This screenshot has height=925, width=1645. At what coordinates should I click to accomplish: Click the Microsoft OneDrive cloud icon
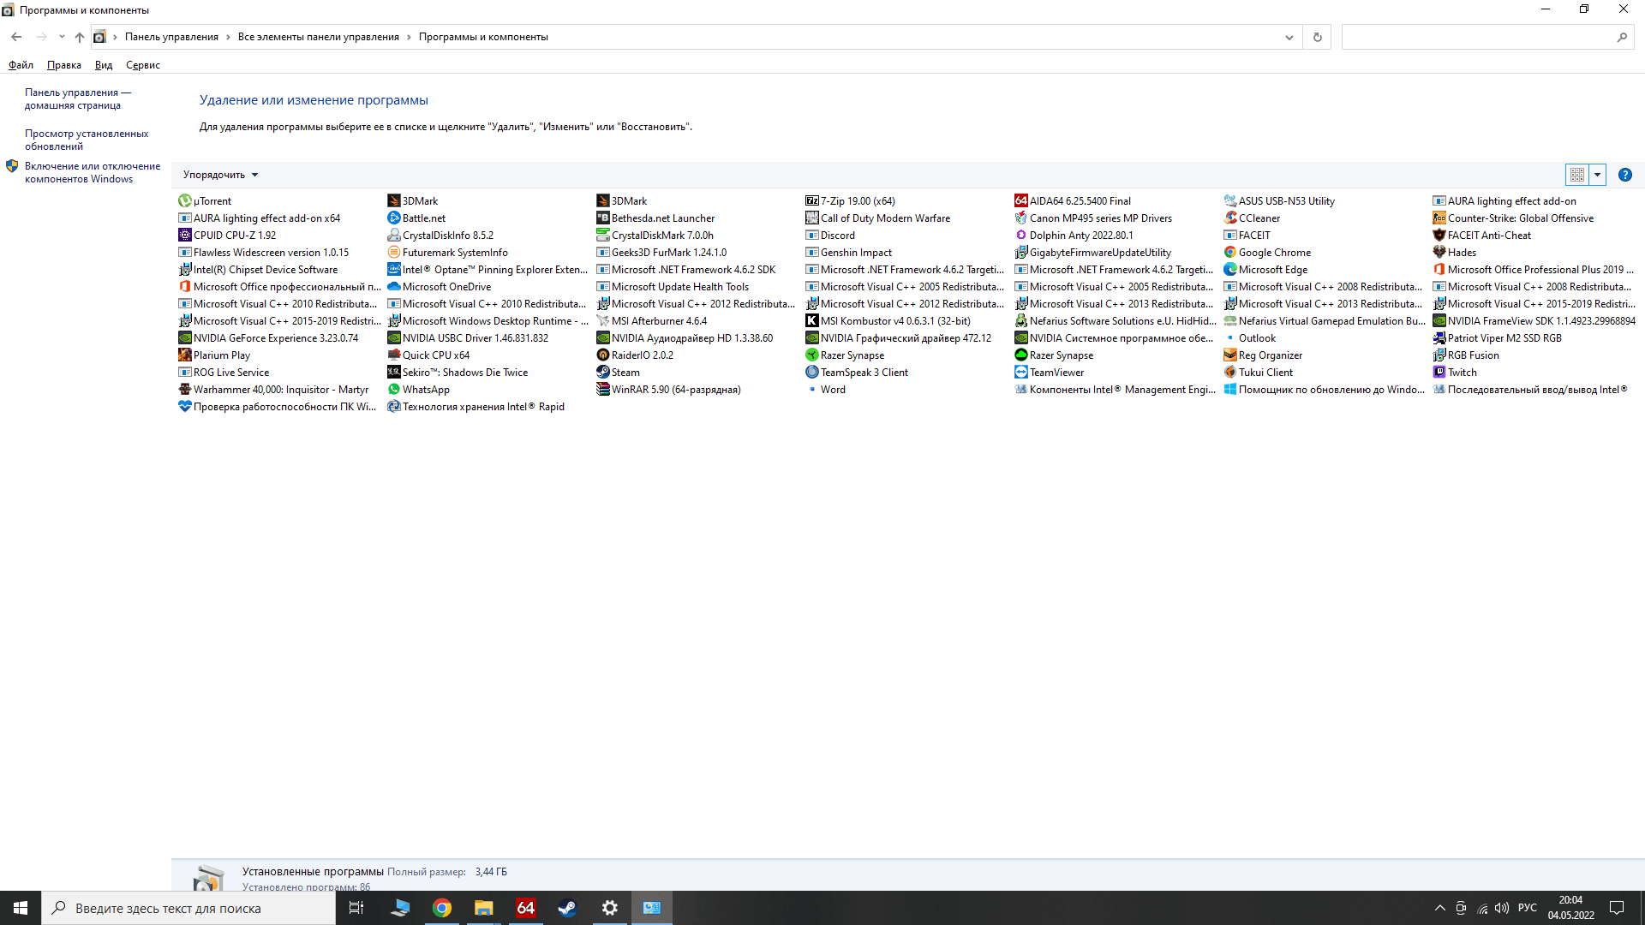click(393, 286)
